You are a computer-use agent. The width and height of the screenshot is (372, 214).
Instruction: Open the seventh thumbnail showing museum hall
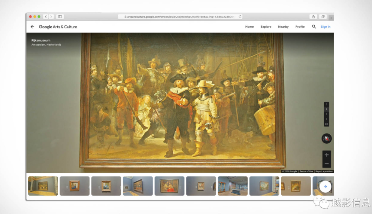[232, 186]
